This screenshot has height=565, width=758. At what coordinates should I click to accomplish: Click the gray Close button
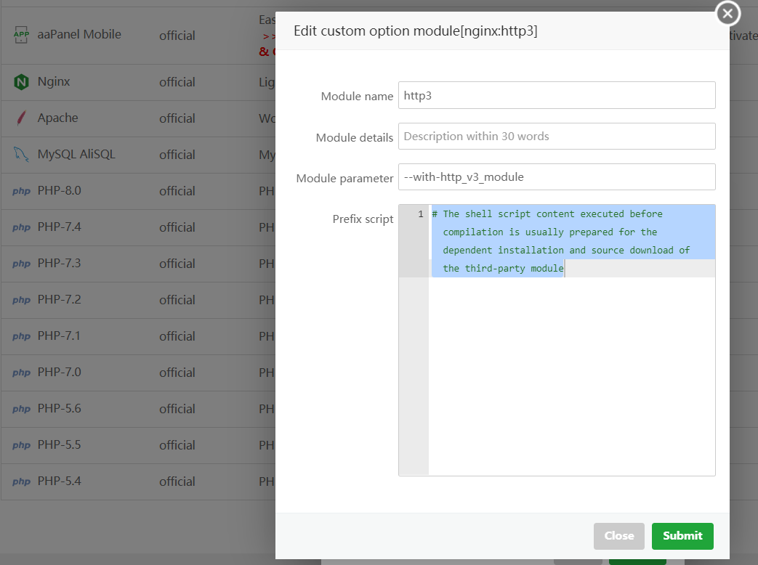618,535
